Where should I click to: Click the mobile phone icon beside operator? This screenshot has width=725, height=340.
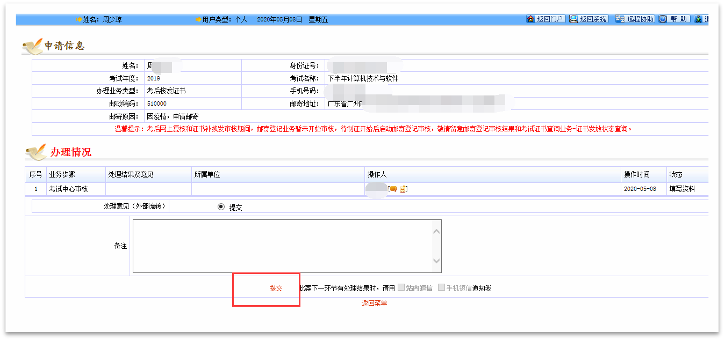(403, 189)
